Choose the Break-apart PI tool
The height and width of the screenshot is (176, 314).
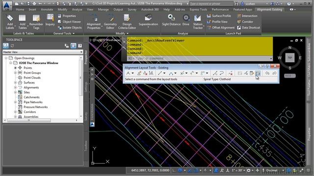152,73
